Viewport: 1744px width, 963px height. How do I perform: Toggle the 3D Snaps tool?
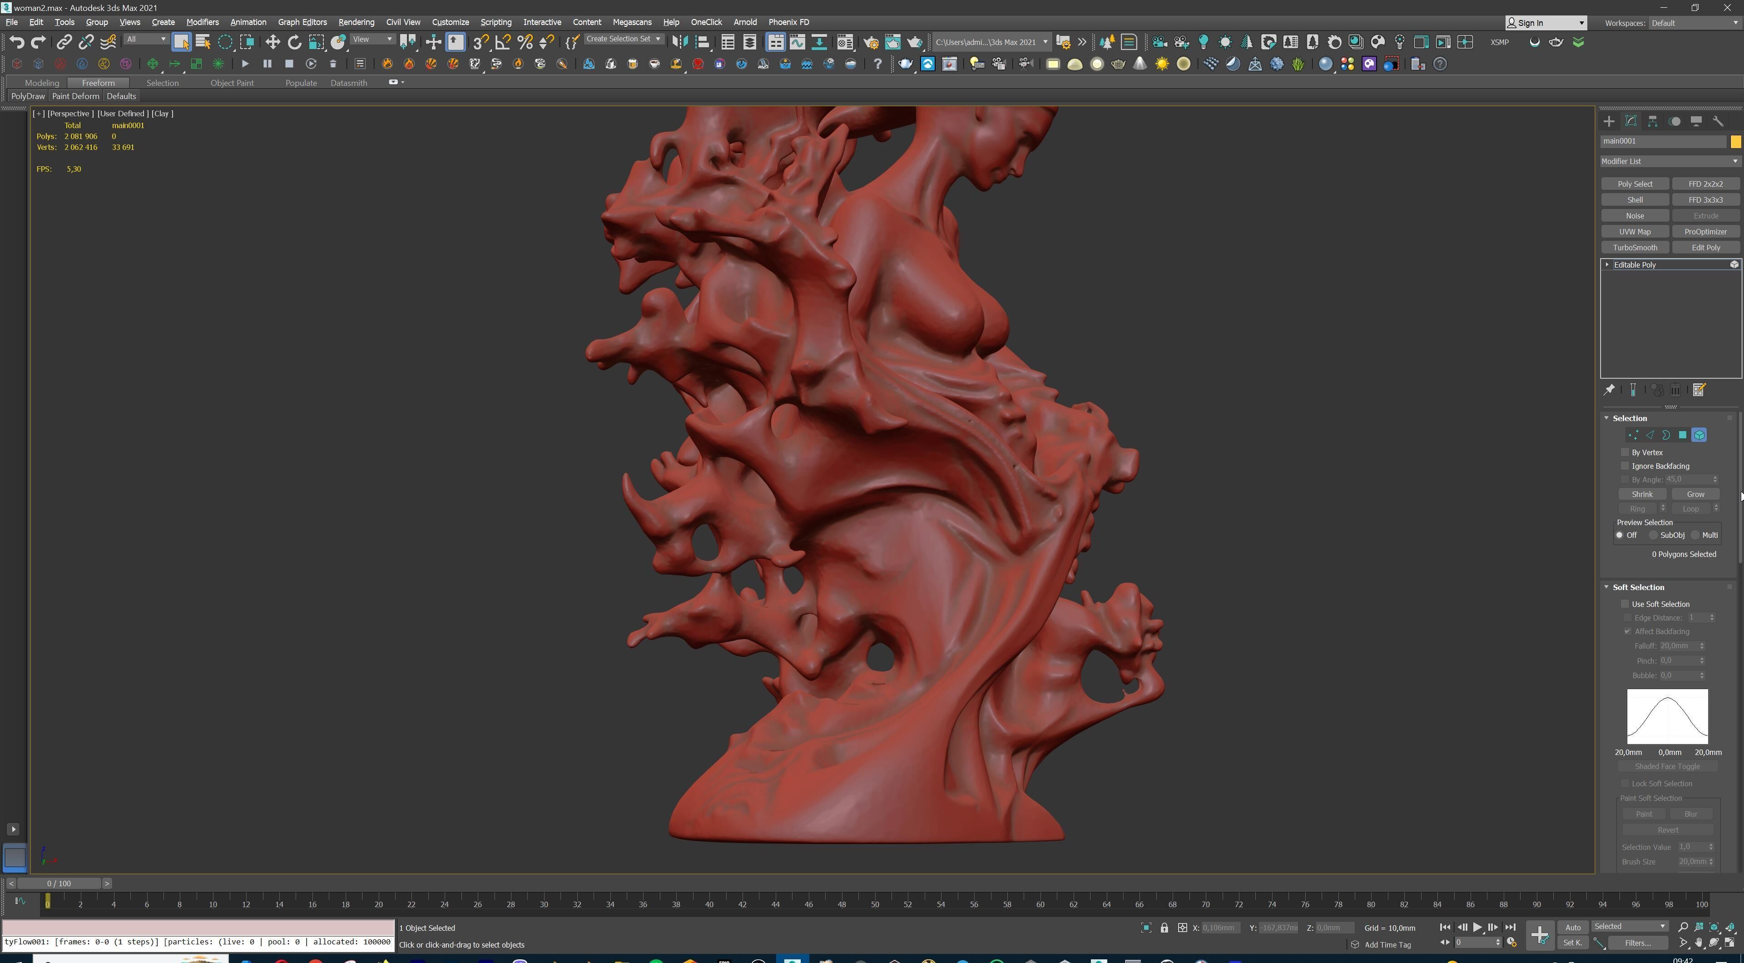pyautogui.click(x=481, y=42)
